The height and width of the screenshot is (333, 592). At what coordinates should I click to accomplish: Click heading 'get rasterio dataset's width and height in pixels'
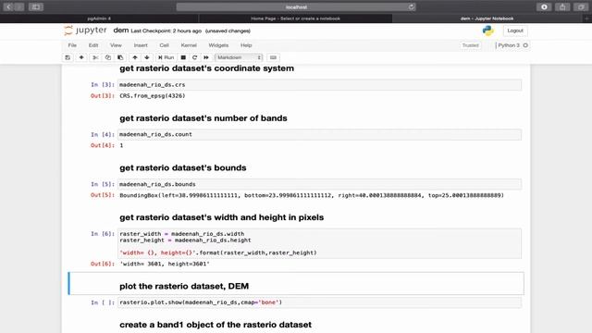[x=222, y=217]
